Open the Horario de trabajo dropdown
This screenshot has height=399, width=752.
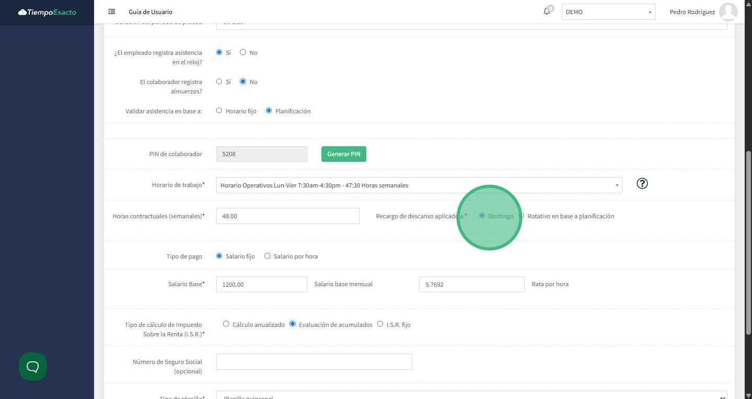(419, 185)
